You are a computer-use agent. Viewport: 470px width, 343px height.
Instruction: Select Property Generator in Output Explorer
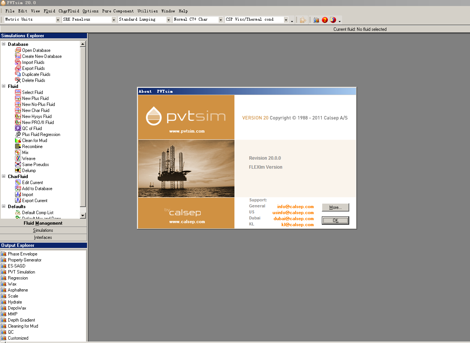(25, 260)
